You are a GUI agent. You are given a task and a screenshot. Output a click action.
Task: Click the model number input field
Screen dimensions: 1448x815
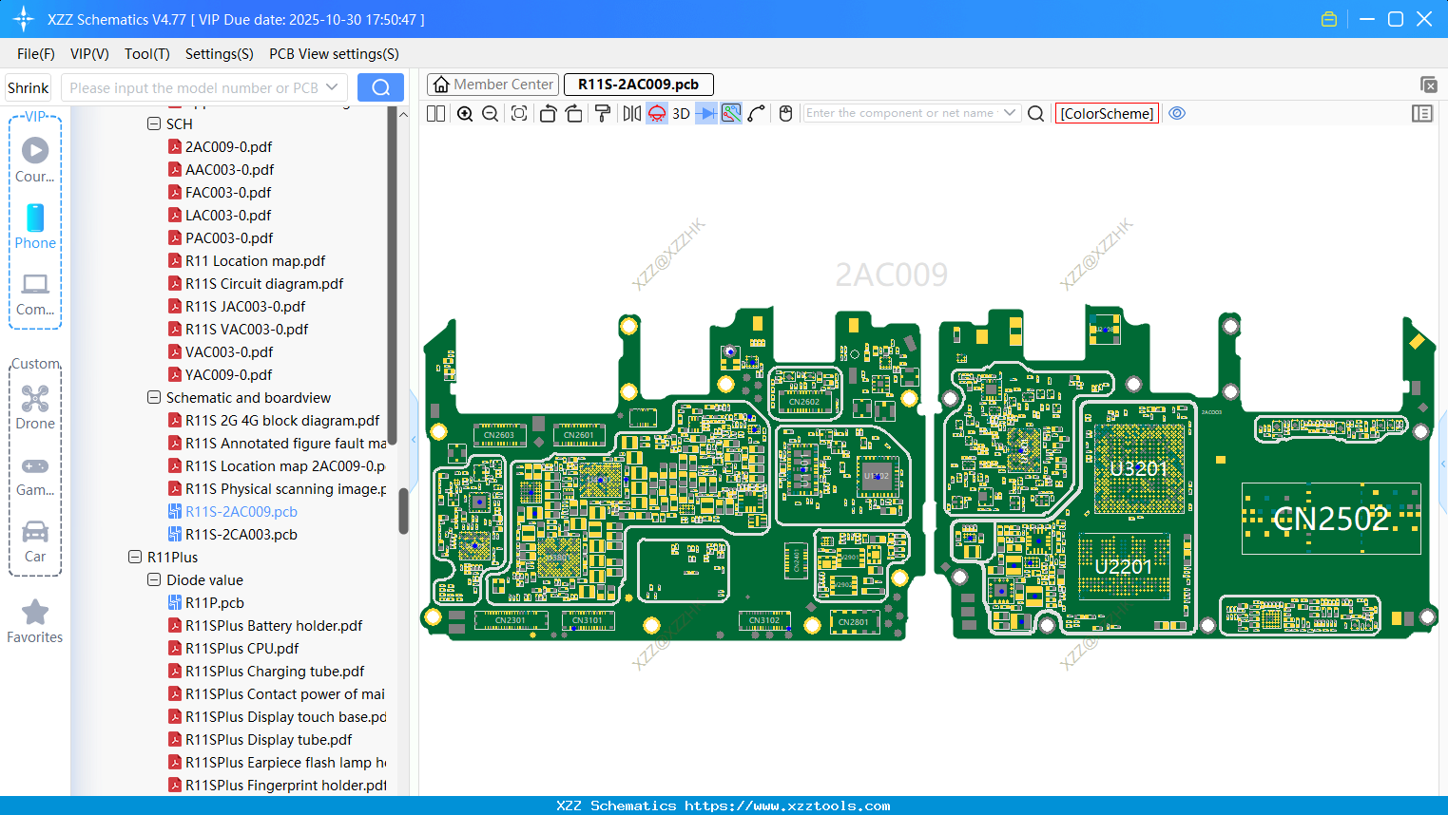pos(195,86)
